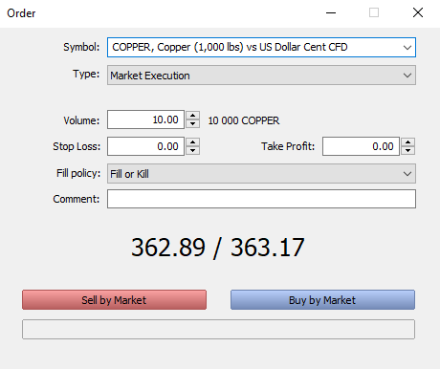
Task: Increase Take Profit with the up arrow
Action: pyautogui.click(x=408, y=142)
